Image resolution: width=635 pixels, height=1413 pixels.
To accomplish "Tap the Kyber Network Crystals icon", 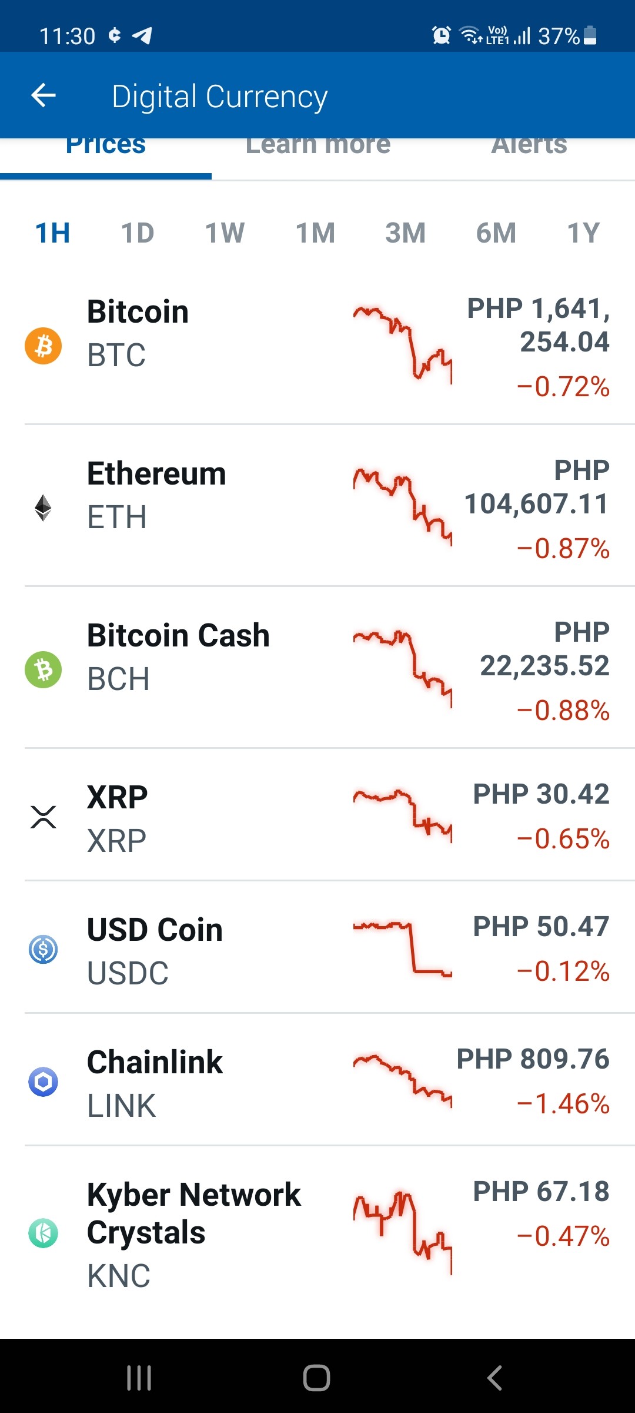I will (x=43, y=1233).
